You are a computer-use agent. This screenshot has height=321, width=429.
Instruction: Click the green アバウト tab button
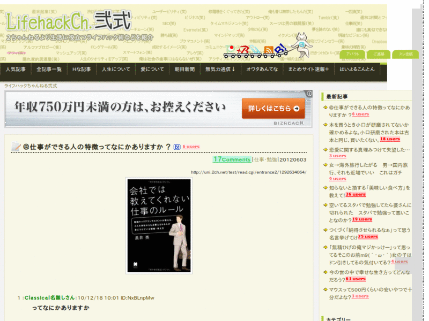click(352, 54)
